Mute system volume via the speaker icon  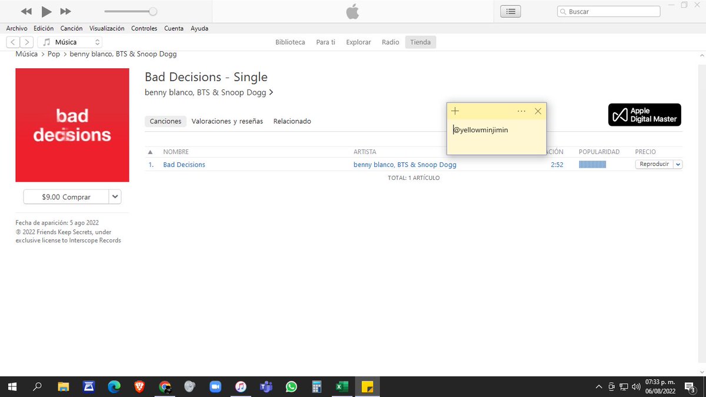click(x=636, y=386)
